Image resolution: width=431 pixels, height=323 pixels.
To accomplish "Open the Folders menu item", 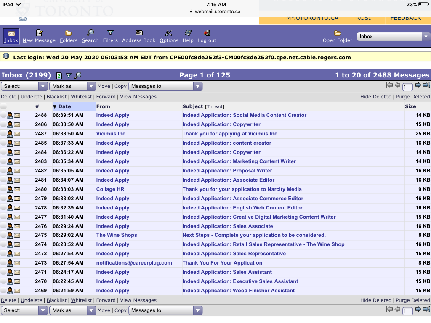I will (68, 33).
